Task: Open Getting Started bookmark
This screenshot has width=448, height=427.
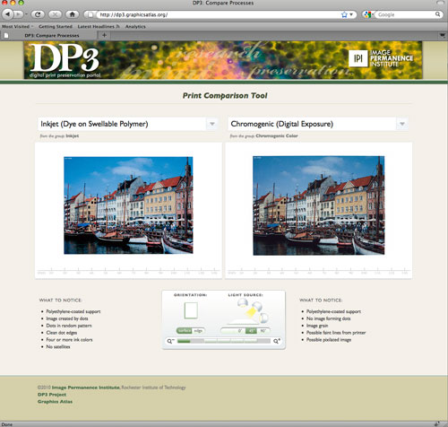Action: click(56, 26)
